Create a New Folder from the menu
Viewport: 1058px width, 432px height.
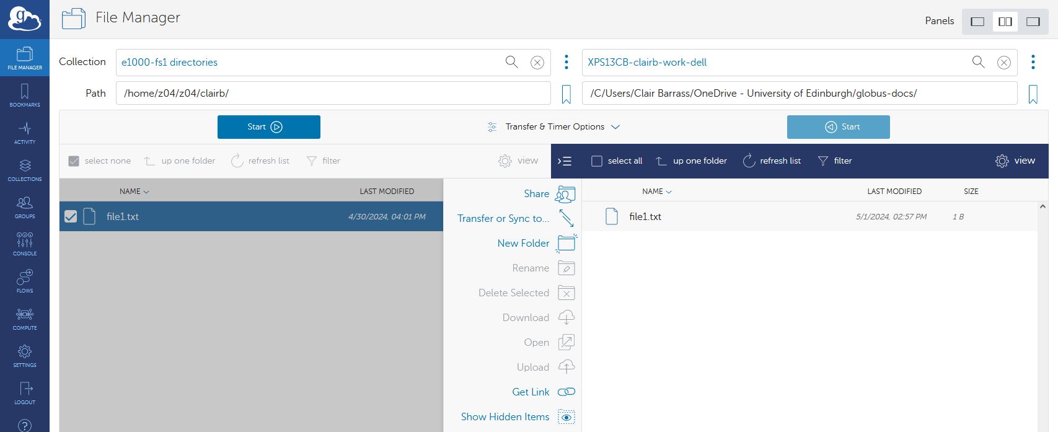pyautogui.click(x=537, y=243)
